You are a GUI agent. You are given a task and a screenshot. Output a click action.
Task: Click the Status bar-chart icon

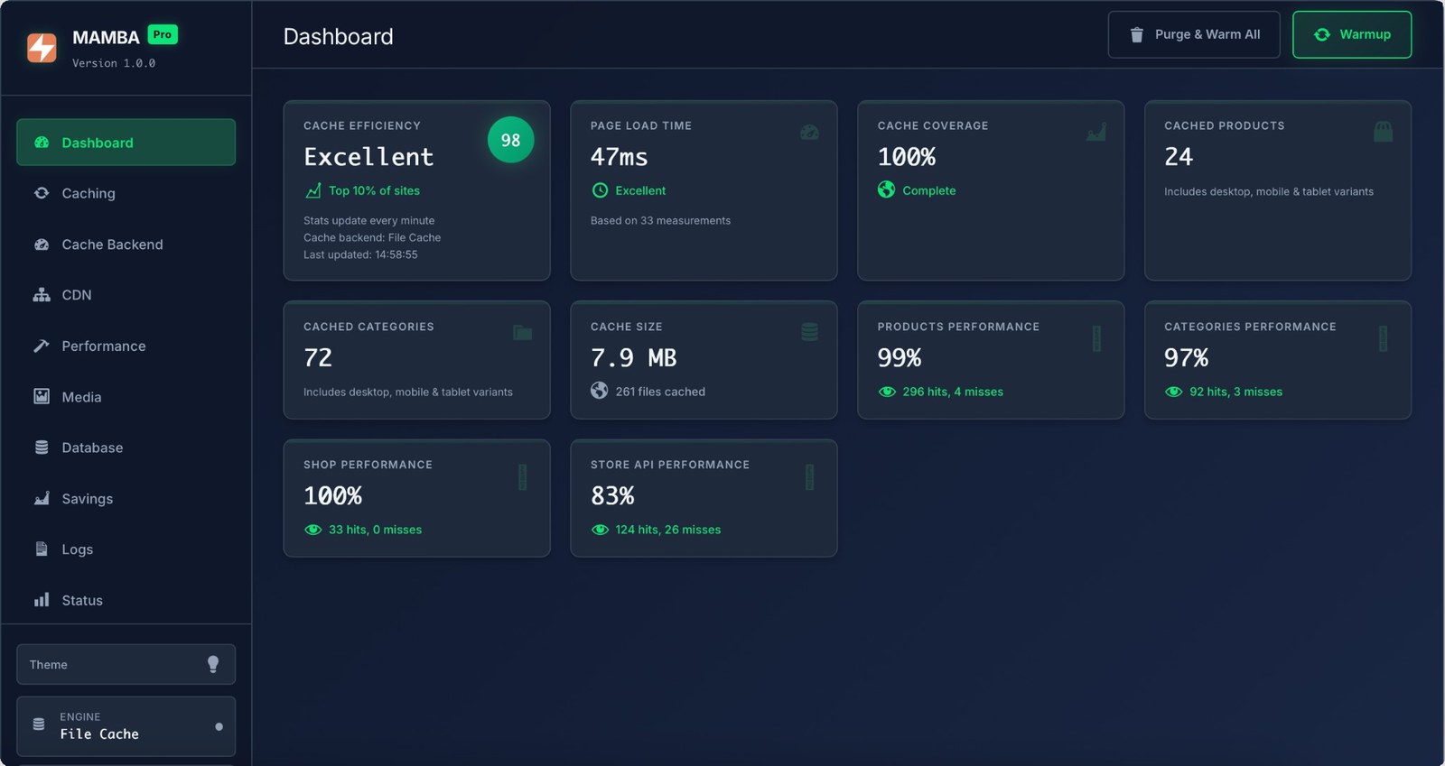pos(42,600)
